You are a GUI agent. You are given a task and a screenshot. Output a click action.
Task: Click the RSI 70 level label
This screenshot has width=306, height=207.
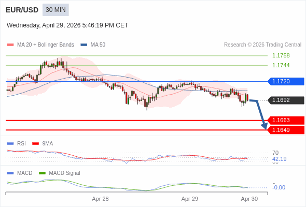(275, 153)
